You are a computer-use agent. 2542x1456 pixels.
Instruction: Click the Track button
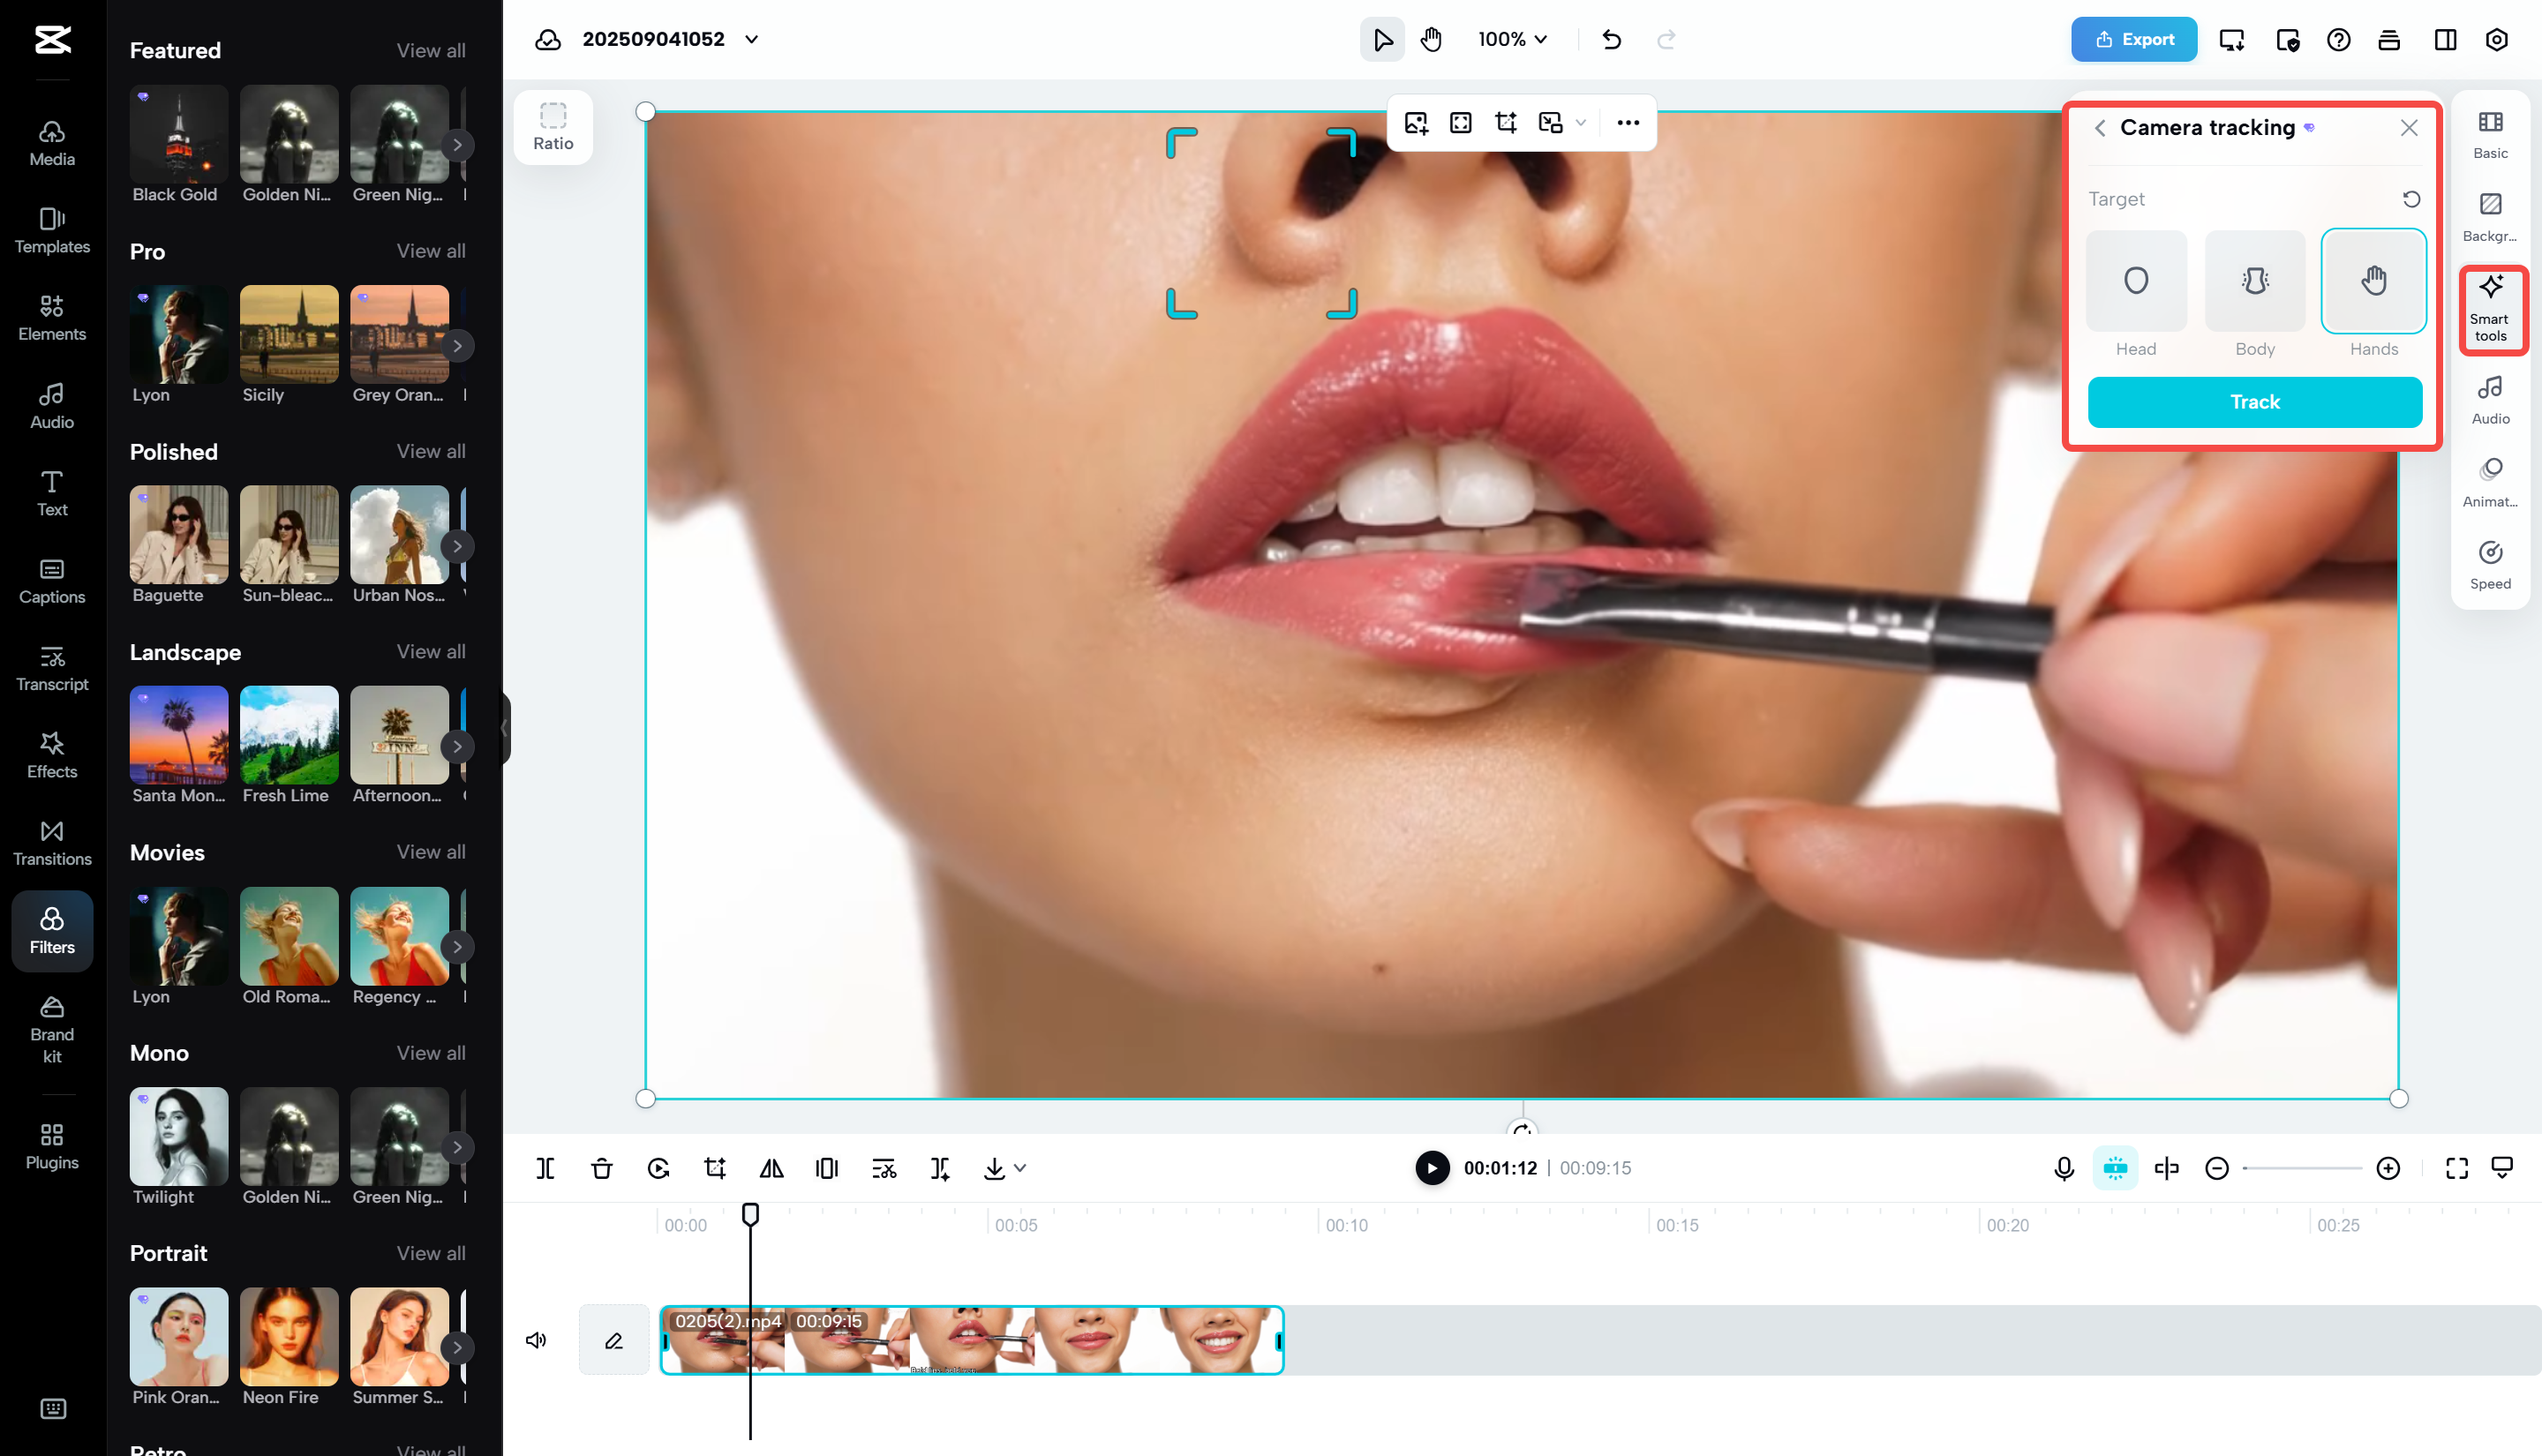point(2253,401)
